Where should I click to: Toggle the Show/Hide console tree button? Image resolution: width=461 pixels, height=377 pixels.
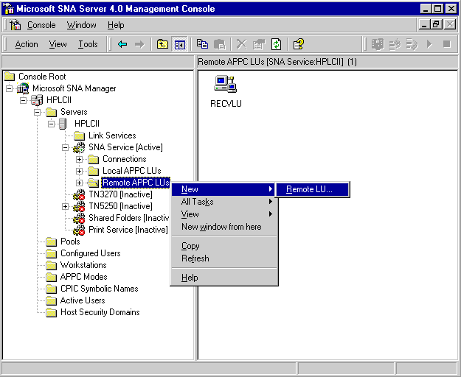coord(180,44)
